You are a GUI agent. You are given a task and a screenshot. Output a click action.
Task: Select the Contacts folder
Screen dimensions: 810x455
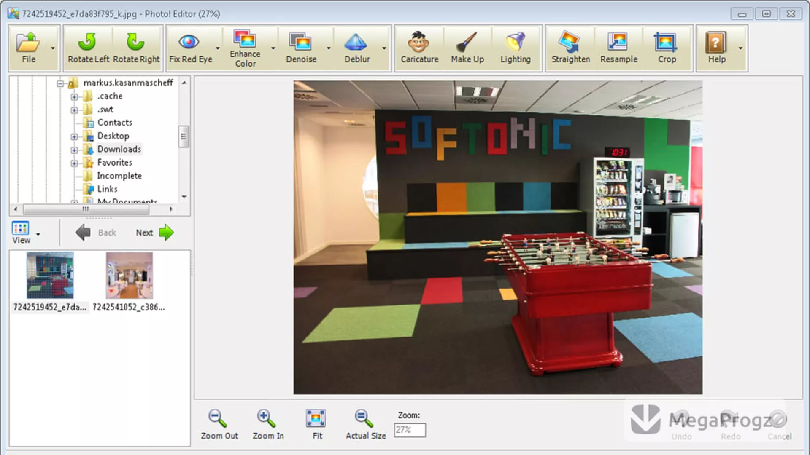click(x=114, y=123)
